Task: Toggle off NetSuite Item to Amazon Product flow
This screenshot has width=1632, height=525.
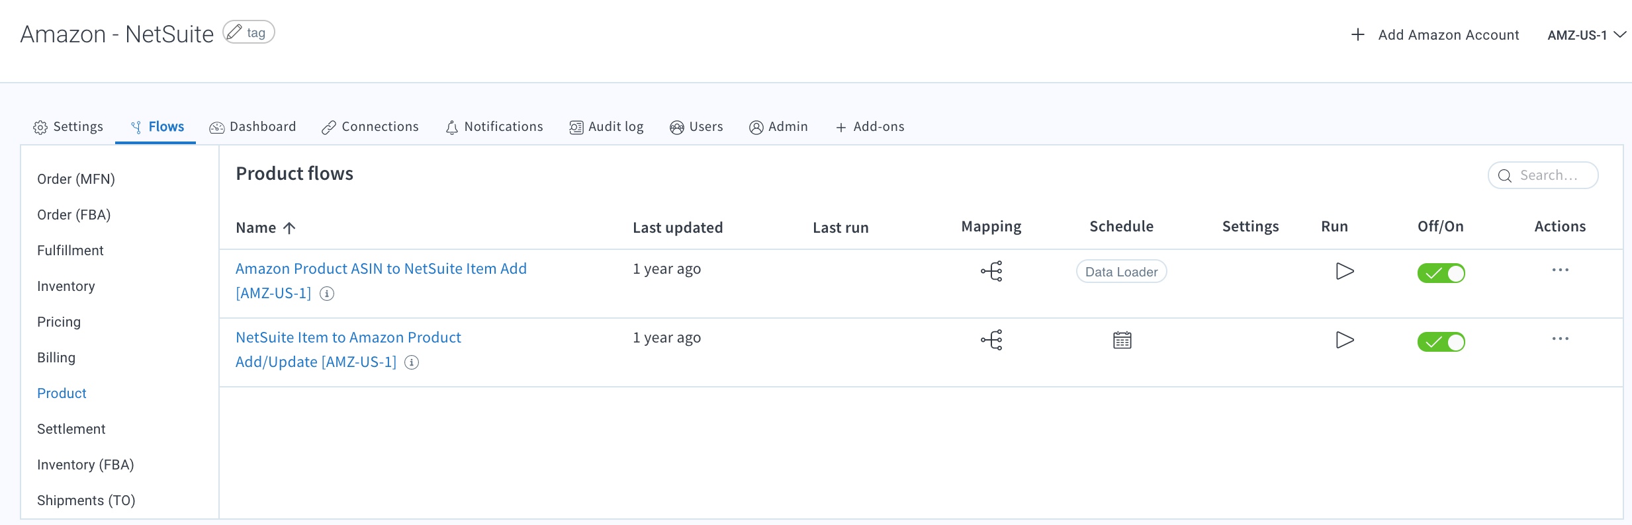Action: tap(1441, 342)
